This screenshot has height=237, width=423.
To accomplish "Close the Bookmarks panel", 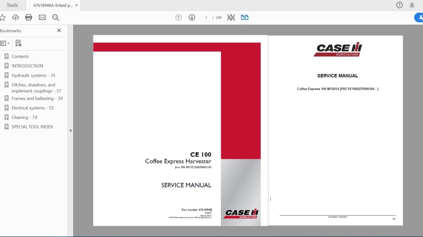I will [59, 30].
